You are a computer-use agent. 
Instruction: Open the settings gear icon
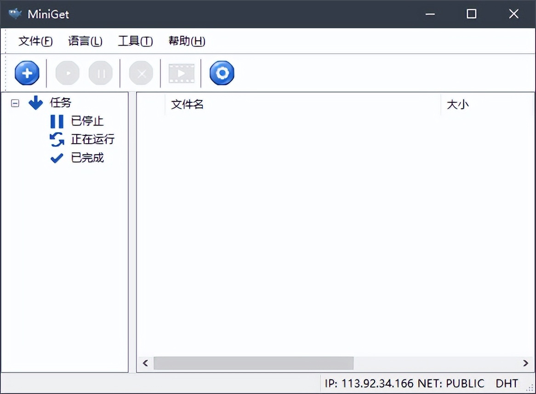pos(222,73)
